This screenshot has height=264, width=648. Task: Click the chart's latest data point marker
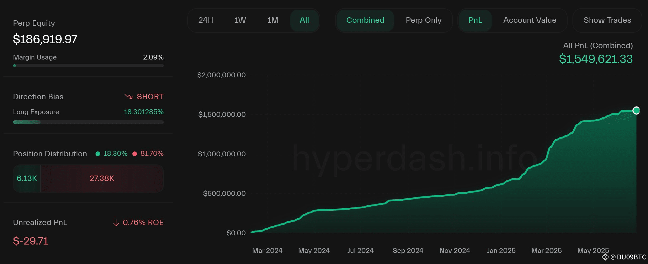point(636,110)
